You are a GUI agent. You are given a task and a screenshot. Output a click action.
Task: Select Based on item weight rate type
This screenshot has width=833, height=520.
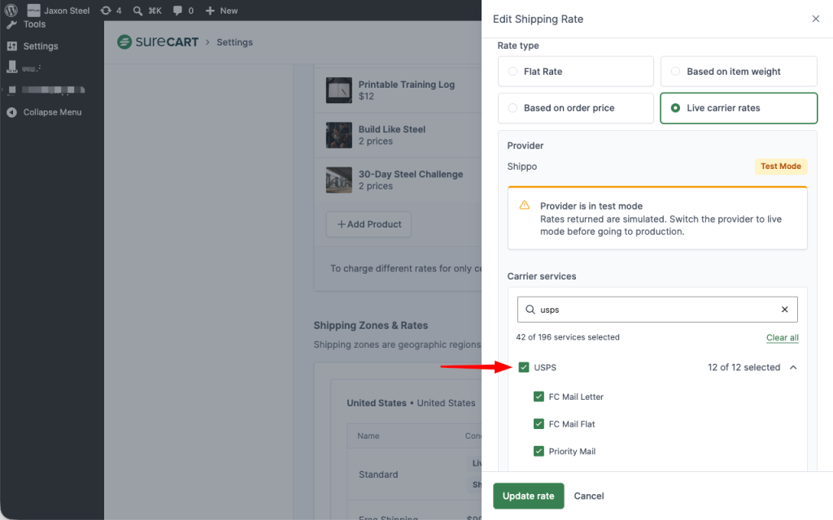(739, 71)
